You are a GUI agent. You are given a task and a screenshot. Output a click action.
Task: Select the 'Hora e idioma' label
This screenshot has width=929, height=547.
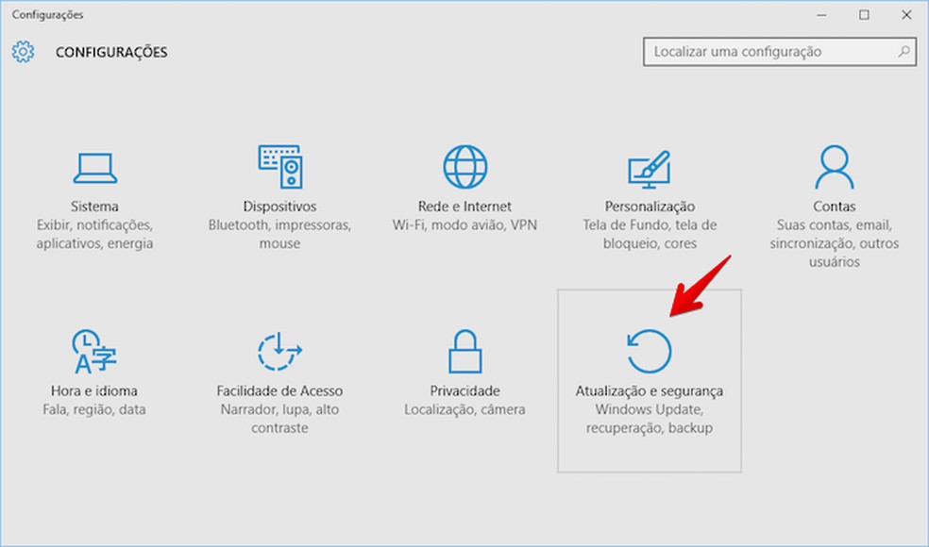tap(94, 391)
